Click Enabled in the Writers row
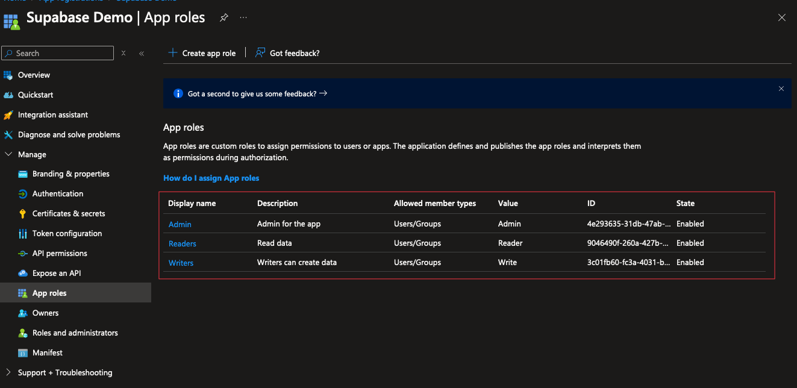 (690, 263)
